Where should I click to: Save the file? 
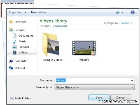(99, 97)
